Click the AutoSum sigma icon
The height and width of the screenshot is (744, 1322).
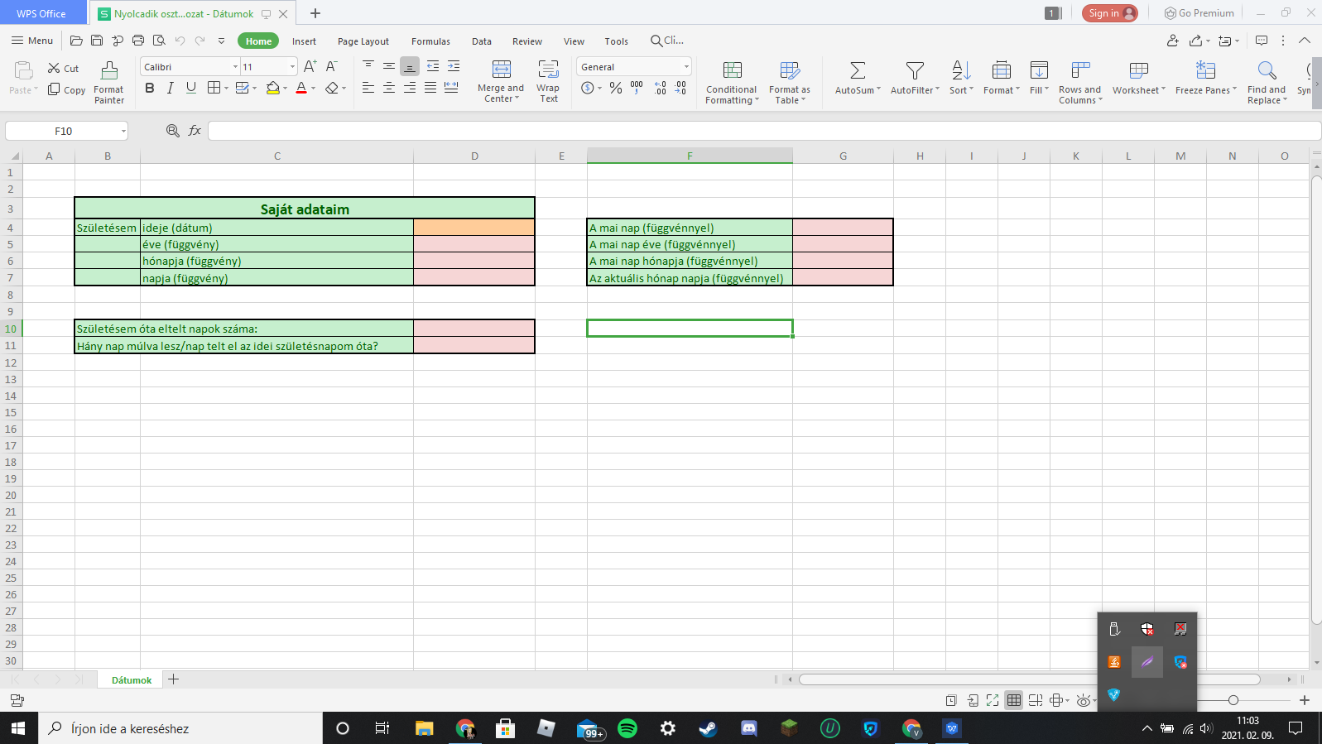pos(858,71)
